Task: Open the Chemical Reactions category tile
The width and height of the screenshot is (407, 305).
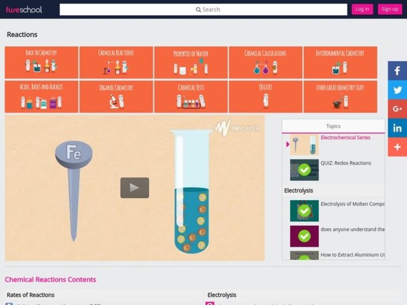Action: coord(116,63)
